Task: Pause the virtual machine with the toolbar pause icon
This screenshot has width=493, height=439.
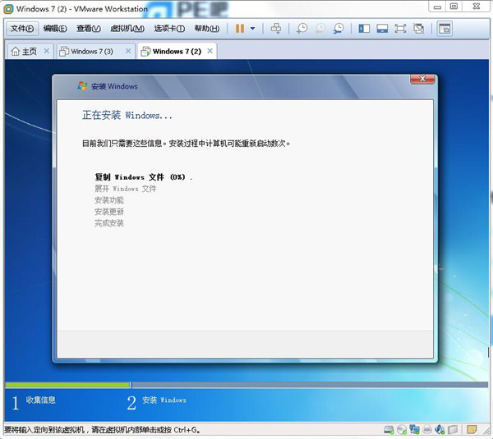Action: pos(240,29)
